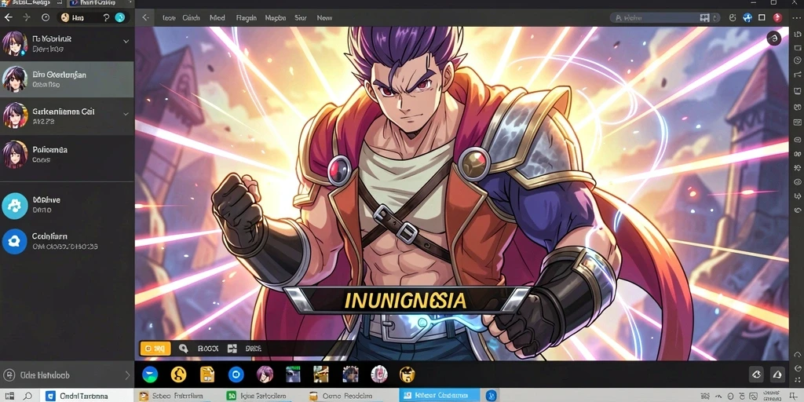This screenshot has height=402, width=804.
Task: Click the blue cloud icon entry 'Cednfiarn'
Action: (x=14, y=242)
